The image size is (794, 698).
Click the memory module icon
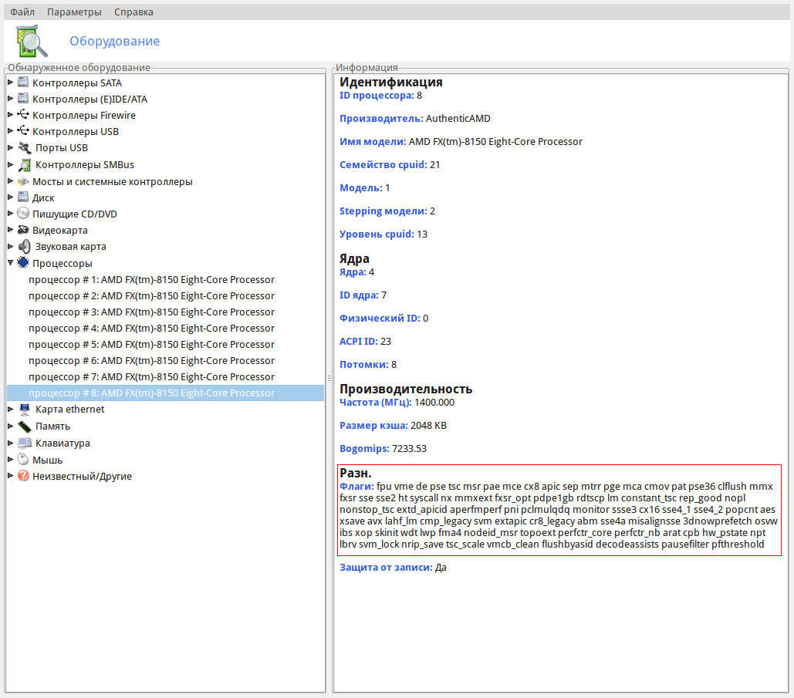tap(25, 426)
